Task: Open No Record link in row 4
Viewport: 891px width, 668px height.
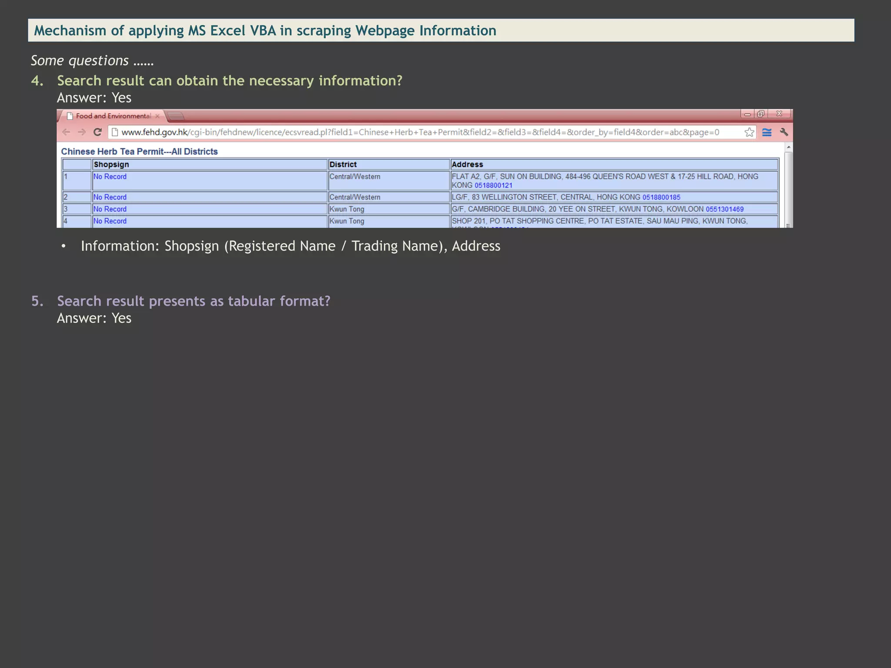Action: (x=110, y=221)
